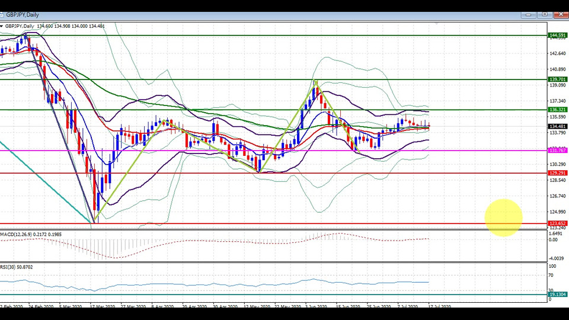Close the GBPJPY,Daily chart window

[x=561, y=14]
